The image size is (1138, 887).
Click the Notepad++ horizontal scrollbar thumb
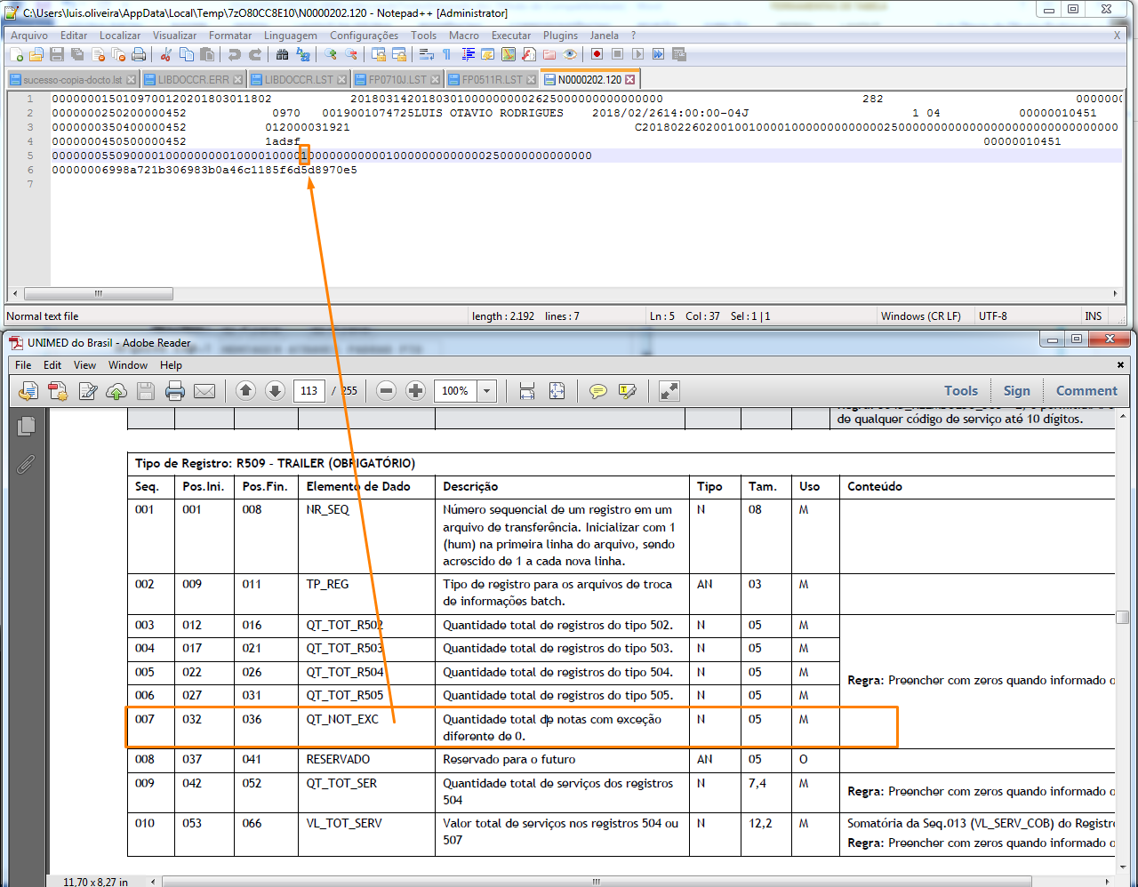99,294
